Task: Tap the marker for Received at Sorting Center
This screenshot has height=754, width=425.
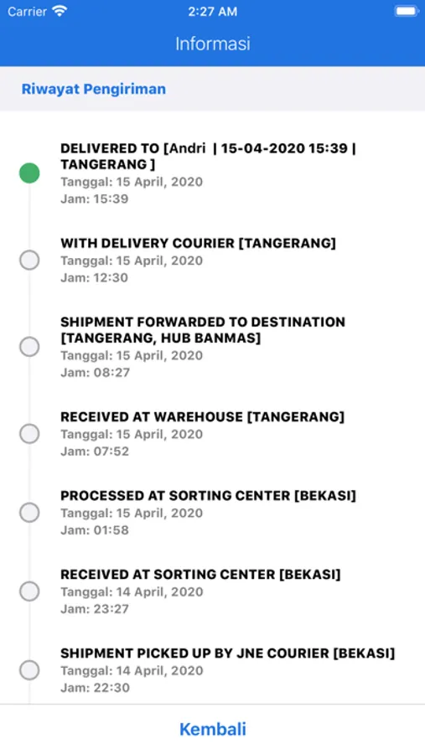Action: (29, 591)
